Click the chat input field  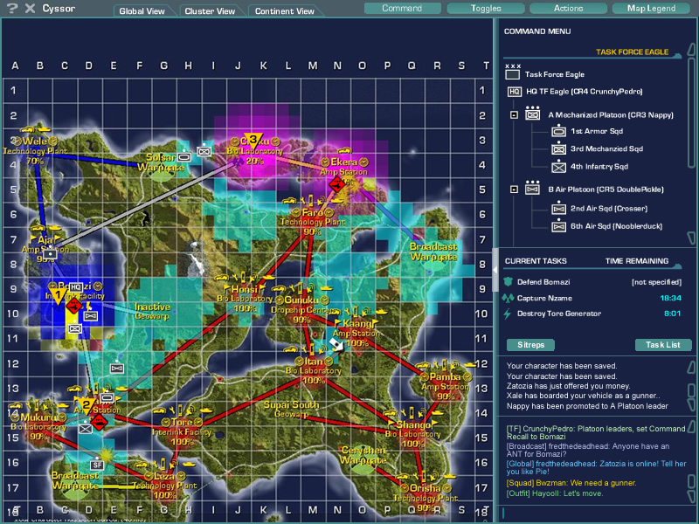pyautogui.click(x=596, y=513)
